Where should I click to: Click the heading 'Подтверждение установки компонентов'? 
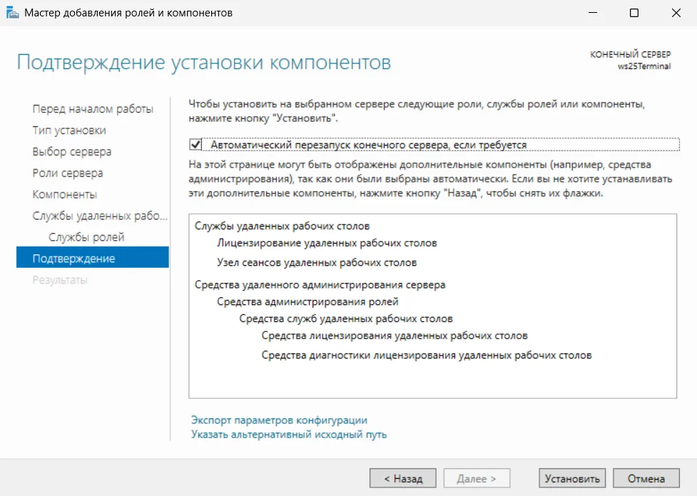click(203, 62)
